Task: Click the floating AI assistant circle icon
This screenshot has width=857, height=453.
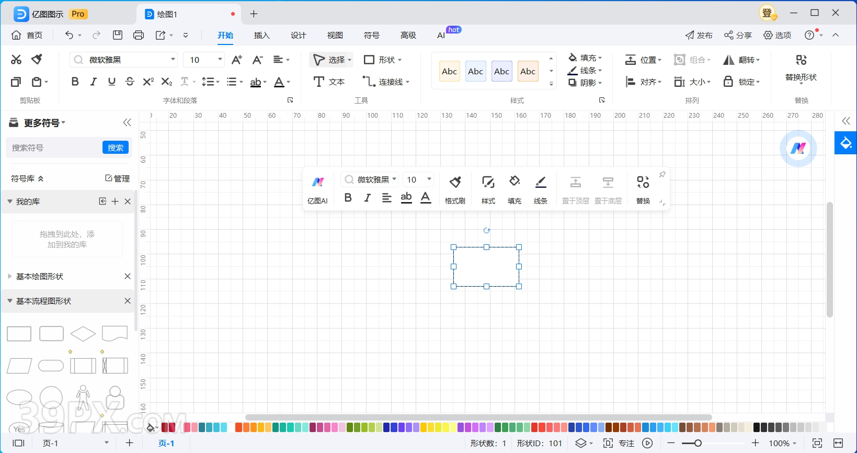Action: 798,149
